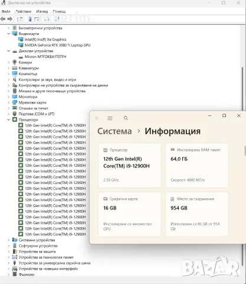Image resolution: width=246 pixels, height=284 pixels.
Task: Select the Intel Iris Xe Graphics device icon
Action: coord(21,39)
